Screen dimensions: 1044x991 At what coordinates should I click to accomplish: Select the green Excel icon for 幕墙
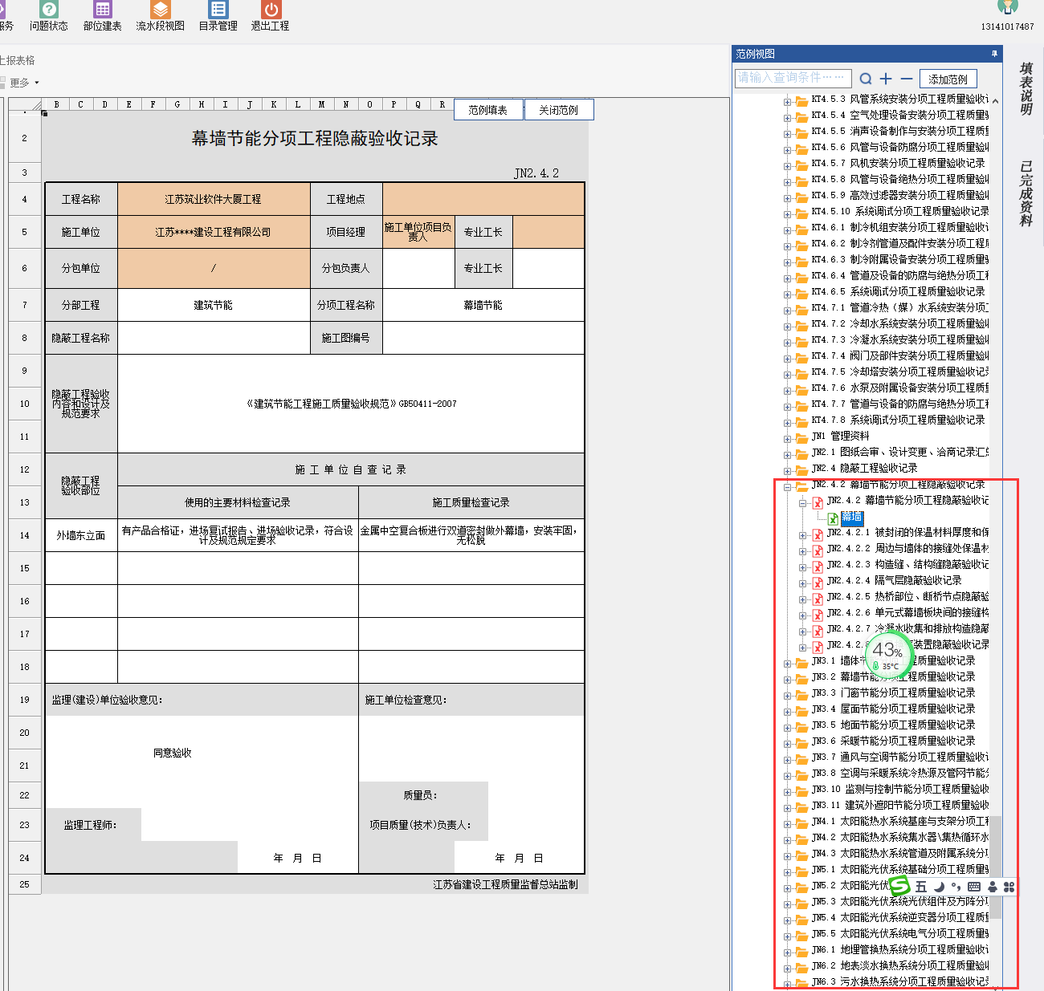click(833, 518)
